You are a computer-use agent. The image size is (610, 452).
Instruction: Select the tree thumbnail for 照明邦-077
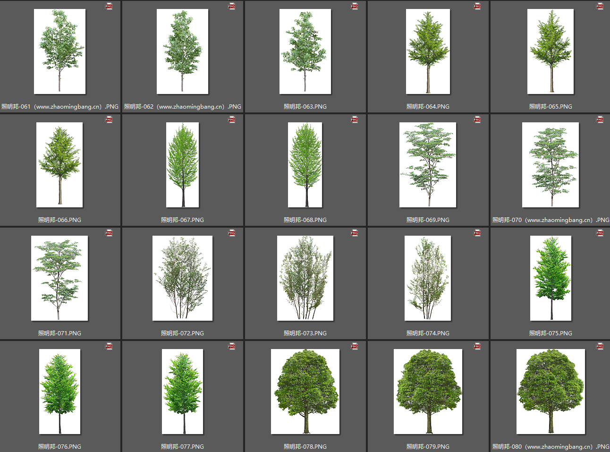[x=182, y=392]
